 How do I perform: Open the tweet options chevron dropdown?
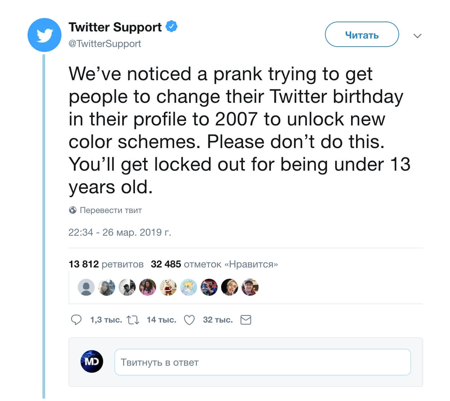click(x=417, y=36)
